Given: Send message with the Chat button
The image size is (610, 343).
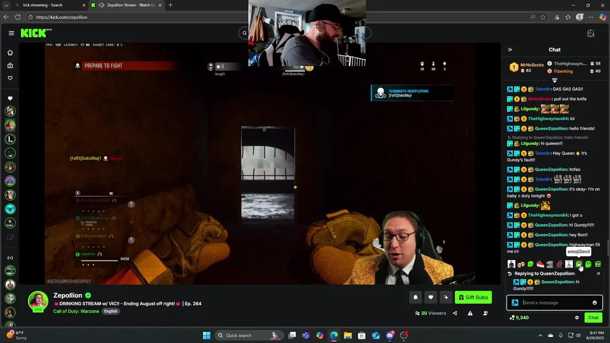Looking at the screenshot, I should click(x=593, y=318).
